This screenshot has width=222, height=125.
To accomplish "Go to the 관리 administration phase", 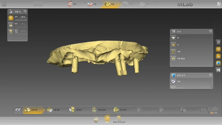I will (x=72, y=4).
